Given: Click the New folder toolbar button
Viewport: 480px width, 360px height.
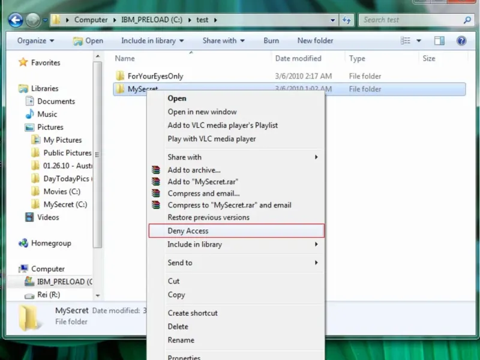Looking at the screenshot, I should [316, 41].
